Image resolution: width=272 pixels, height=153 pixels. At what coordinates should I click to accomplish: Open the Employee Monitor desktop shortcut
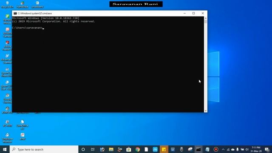coord(7,138)
